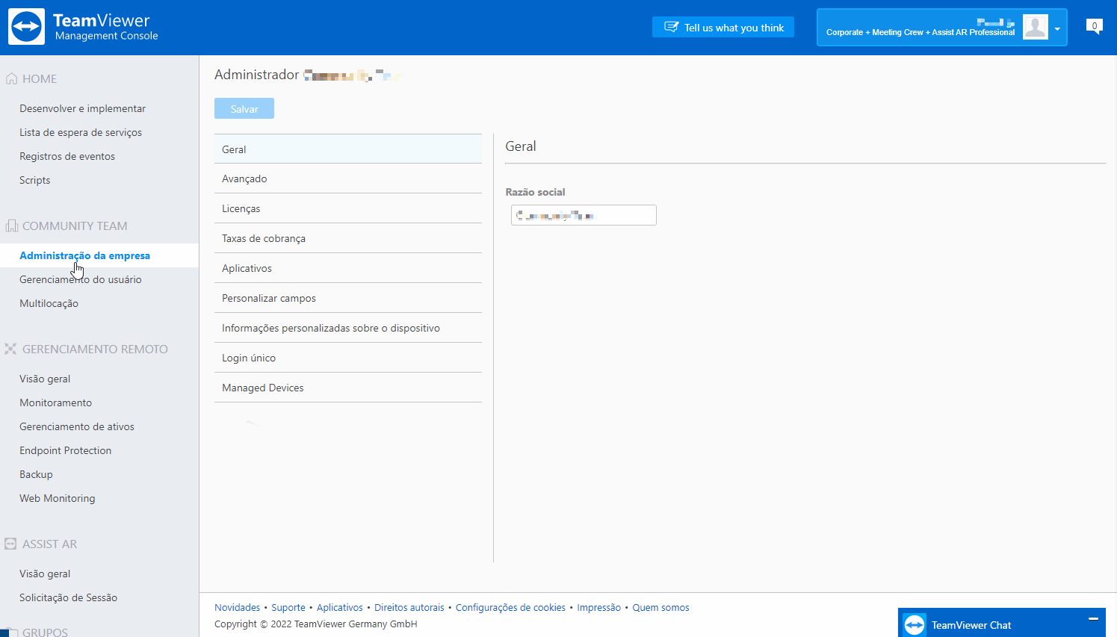Open Configurações de cookies link
This screenshot has width=1117, height=637.
(x=510, y=607)
